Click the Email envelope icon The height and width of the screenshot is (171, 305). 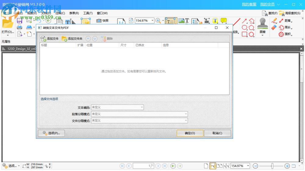coord(29,20)
